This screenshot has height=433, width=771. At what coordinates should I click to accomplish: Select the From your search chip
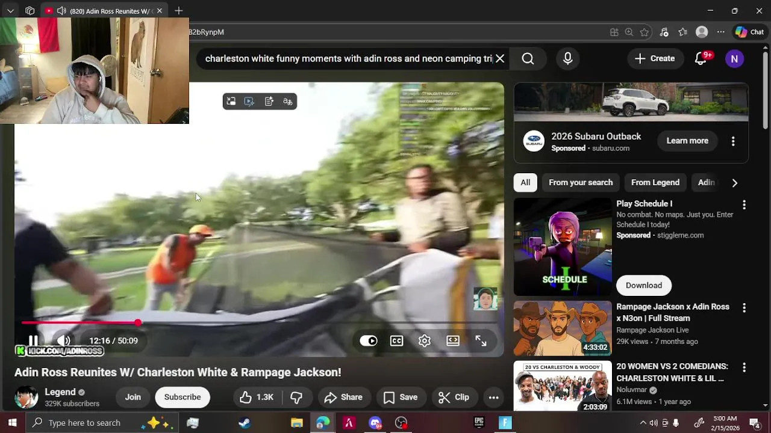(581, 182)
